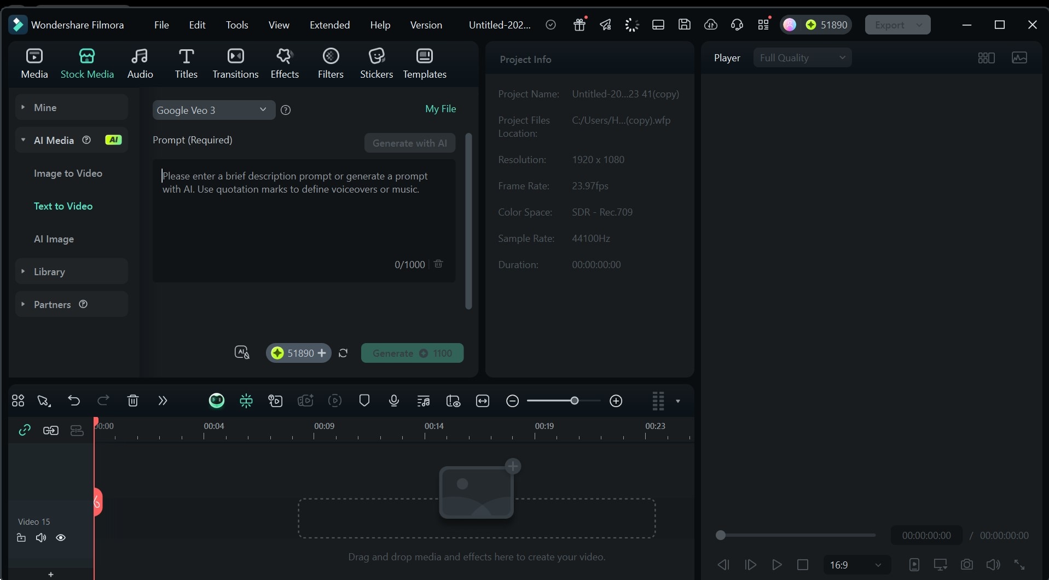Take a snapshot with the camera icon
Image resolution: width=1049 pixels, height=580 pixels.
967,565
